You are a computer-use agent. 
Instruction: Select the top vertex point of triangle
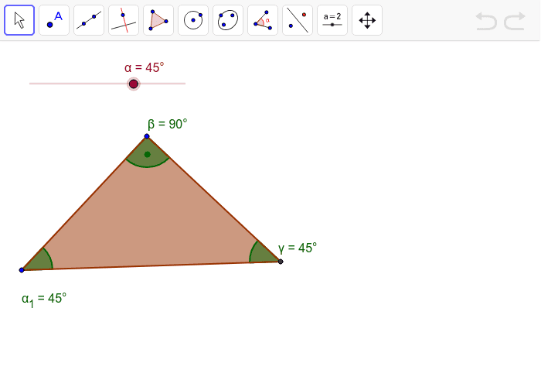[147, 136]
